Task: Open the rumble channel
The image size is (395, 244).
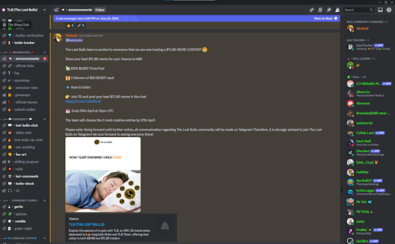Action: [x=24, y=221]
